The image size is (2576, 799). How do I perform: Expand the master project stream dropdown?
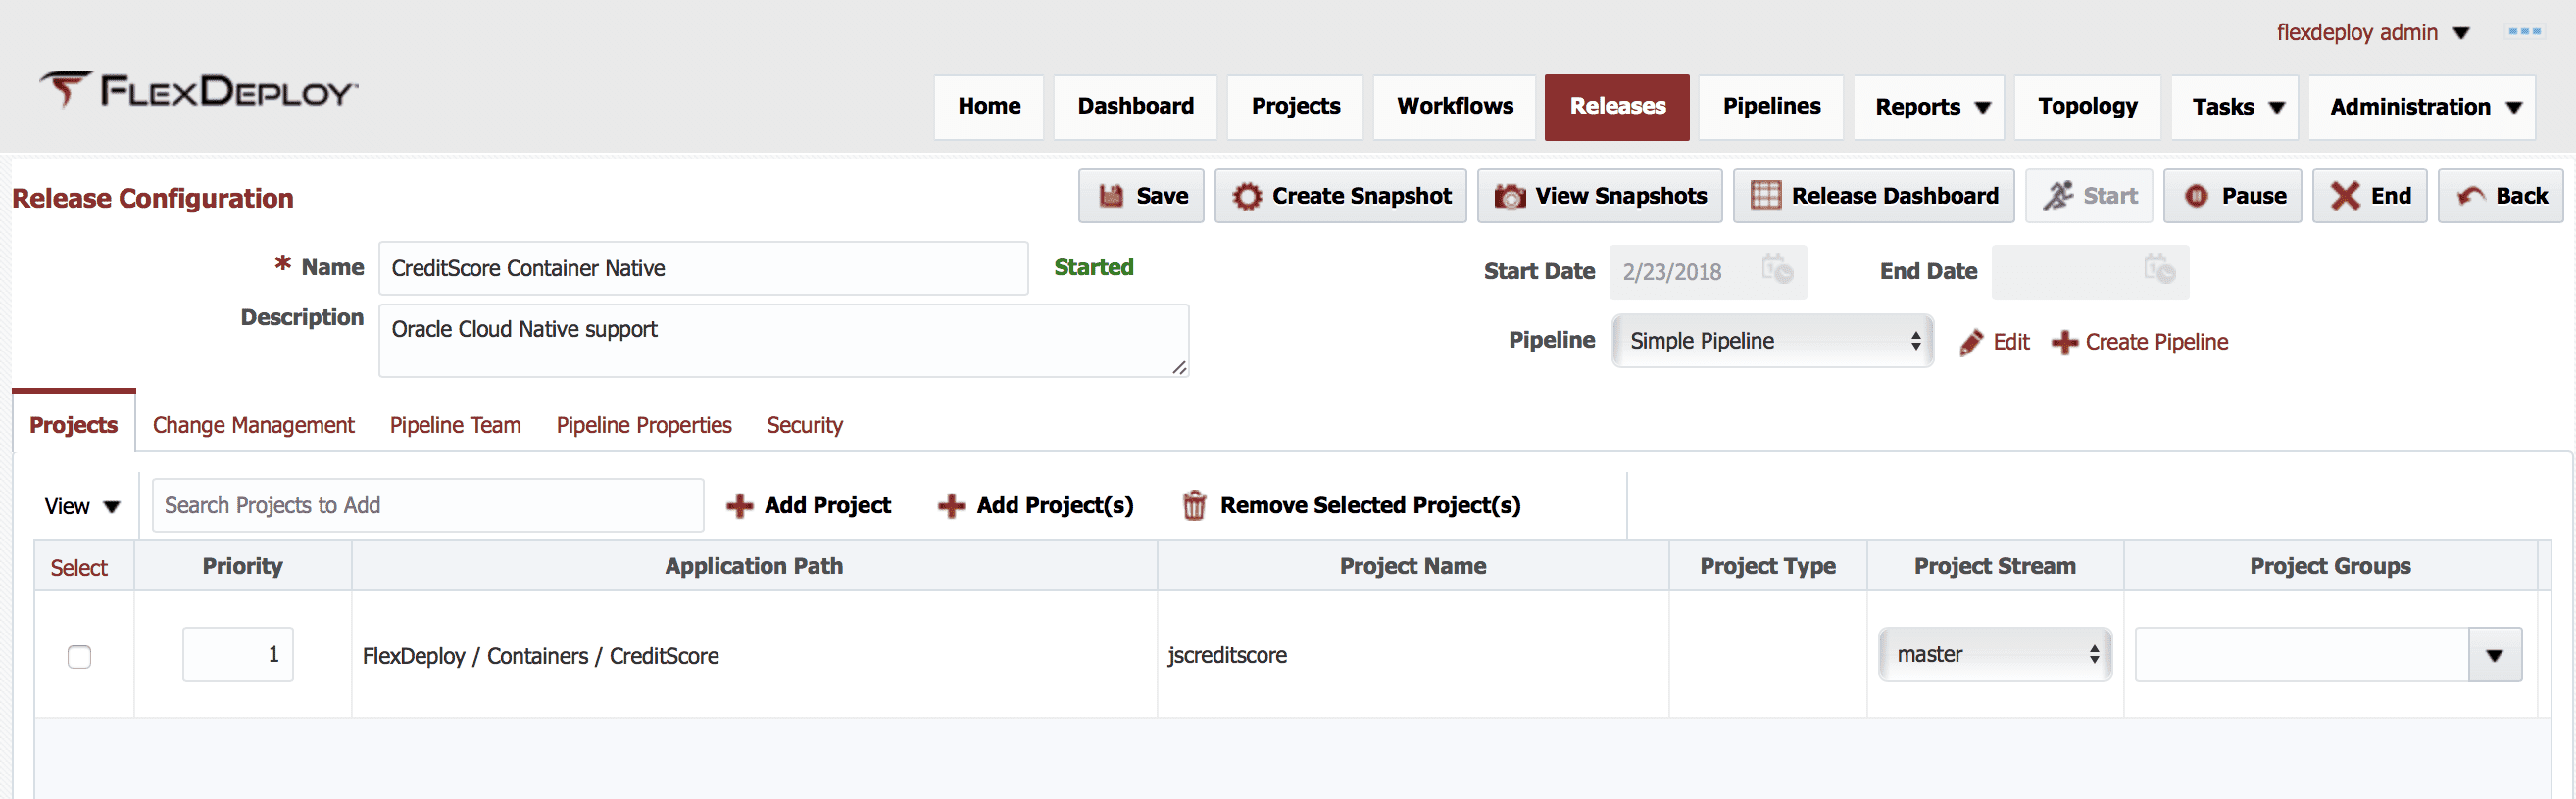tap(1995, 654)
